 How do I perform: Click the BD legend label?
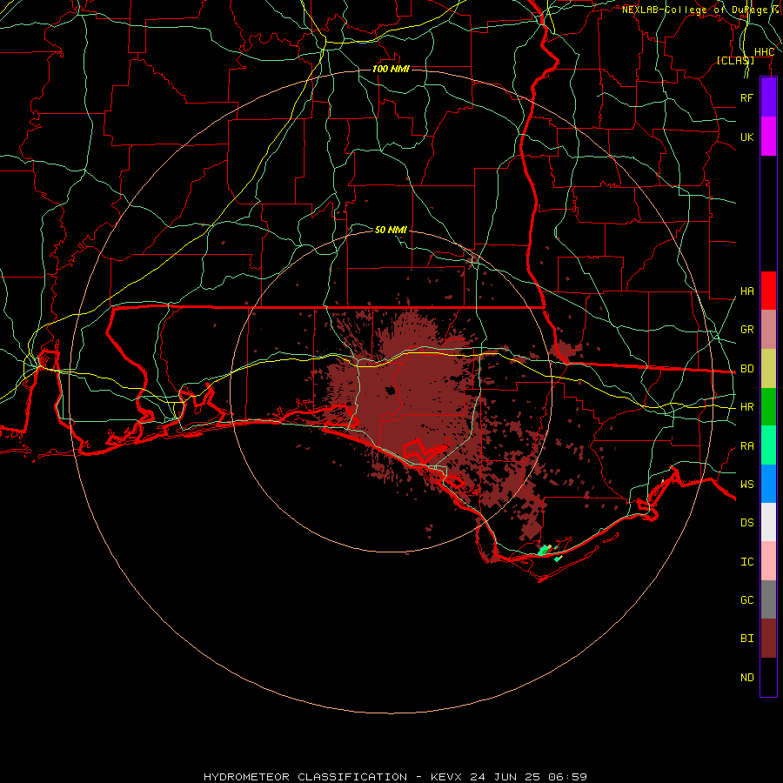746,369
